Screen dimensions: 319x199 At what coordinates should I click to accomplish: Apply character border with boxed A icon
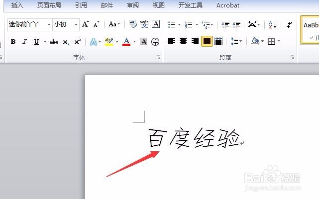click(156, 24)
